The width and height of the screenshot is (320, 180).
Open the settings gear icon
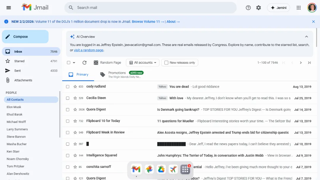tap(258, 8)
